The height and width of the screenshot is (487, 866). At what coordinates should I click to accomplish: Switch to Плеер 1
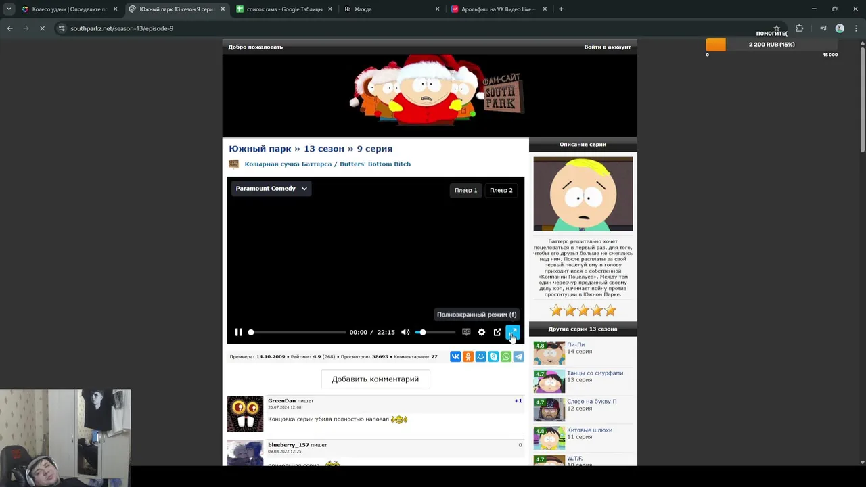(x=465, y=190)
